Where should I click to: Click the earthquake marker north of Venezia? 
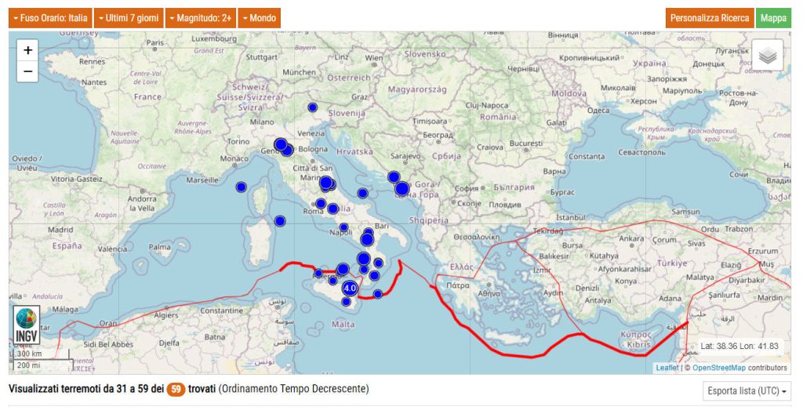[x=312, y=107]
